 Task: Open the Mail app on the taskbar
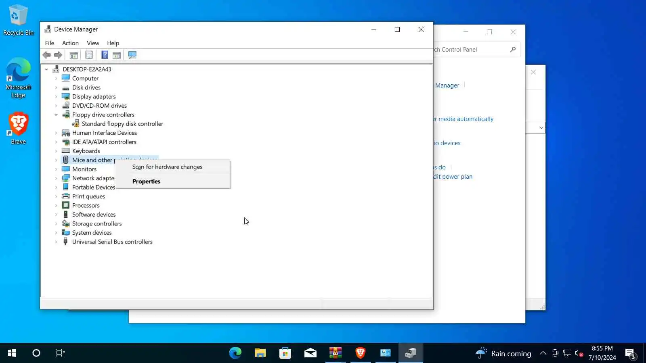pos(310,353)
